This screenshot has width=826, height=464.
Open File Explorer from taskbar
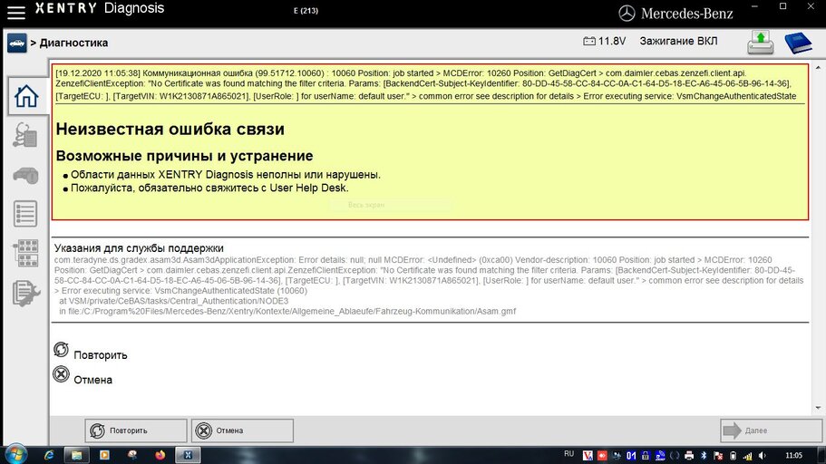tap(76, 455)
